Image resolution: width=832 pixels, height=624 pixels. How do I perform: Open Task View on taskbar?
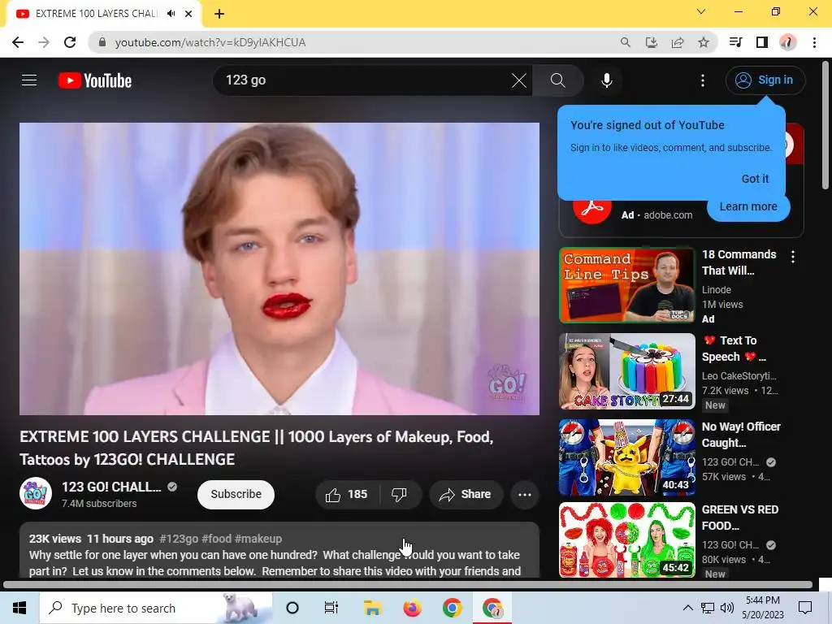pyautogui.click(x=331, y=608)
